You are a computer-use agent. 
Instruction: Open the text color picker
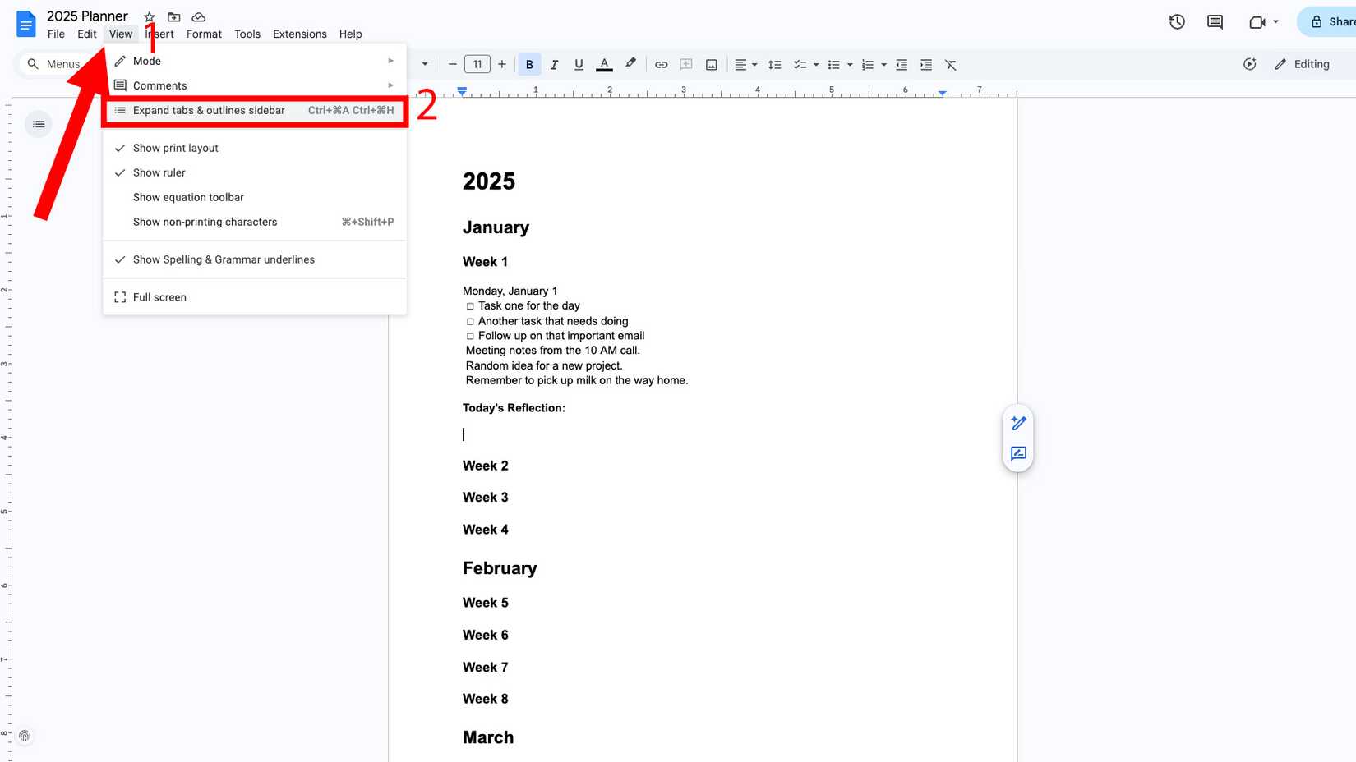point(604,64)
